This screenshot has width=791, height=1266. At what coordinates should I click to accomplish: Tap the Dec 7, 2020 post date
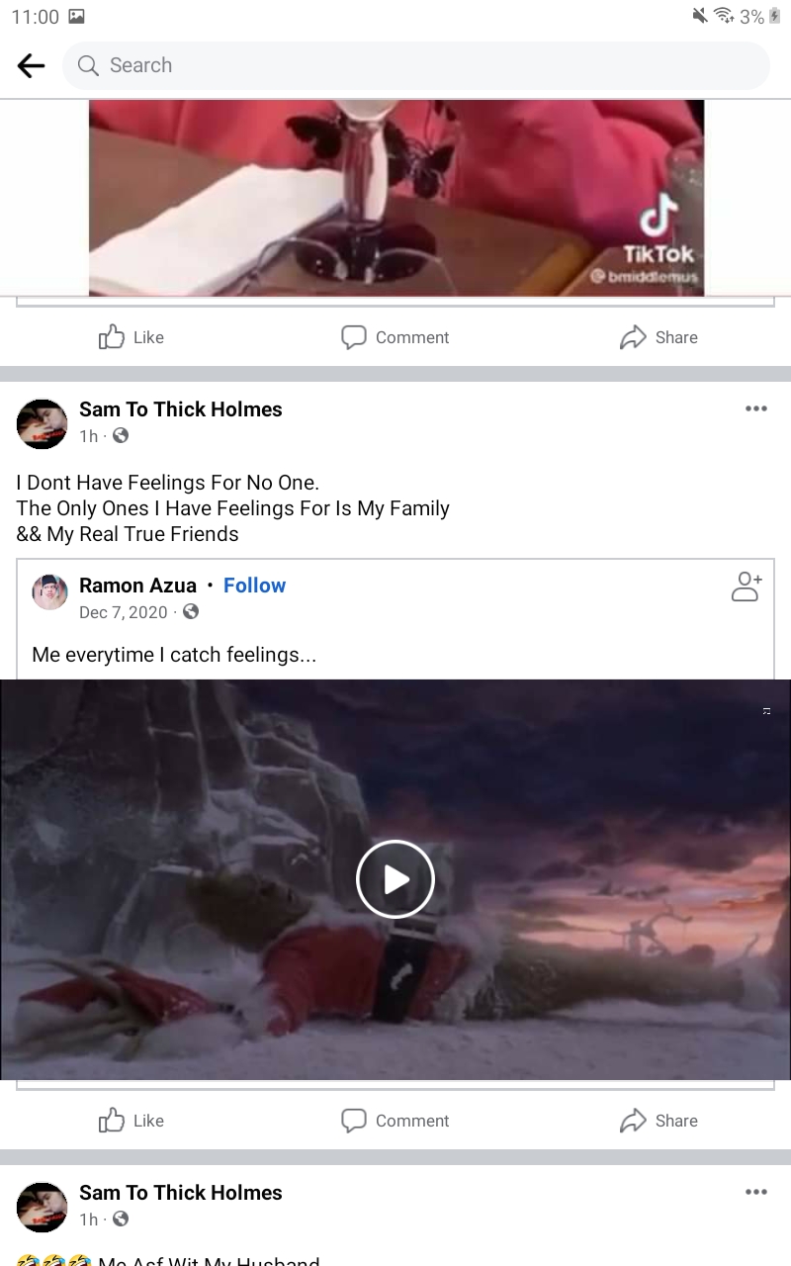[x=124, y=612]
